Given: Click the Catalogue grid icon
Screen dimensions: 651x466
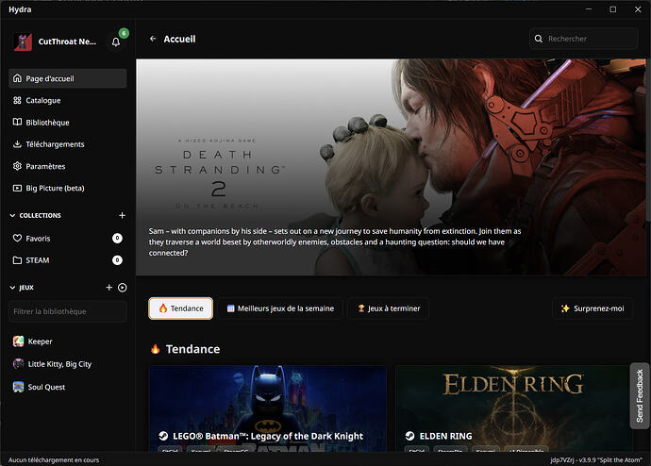Looking at the screenshot, I should [x=17, y=100].
